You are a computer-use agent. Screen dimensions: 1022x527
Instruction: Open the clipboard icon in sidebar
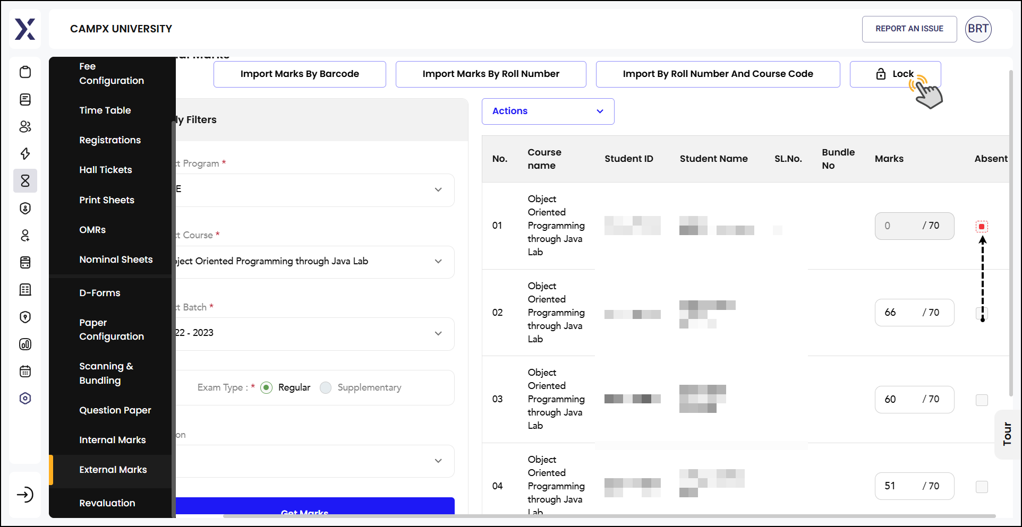25,72
